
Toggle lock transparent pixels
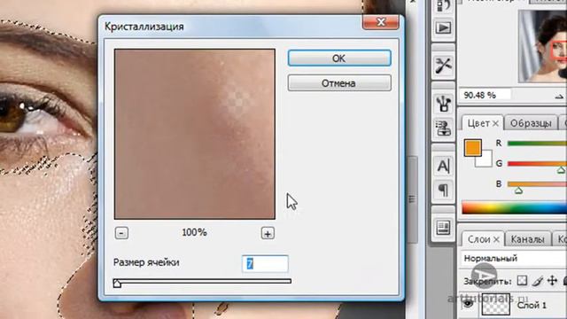(522, 281)
